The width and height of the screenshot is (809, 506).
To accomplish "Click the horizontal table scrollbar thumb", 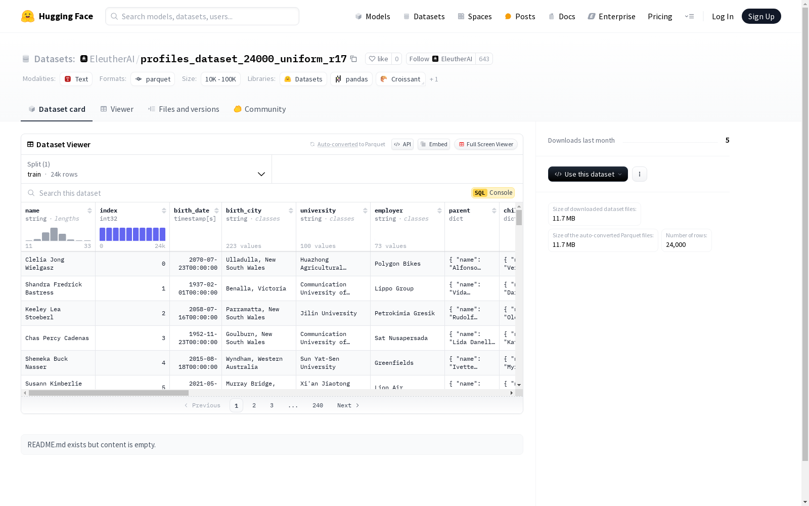I will tap(109, 393).
